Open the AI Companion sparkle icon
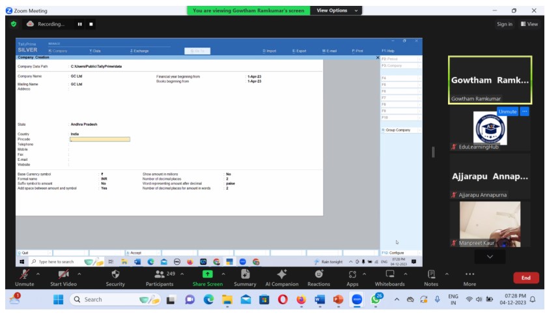This screenshot has height=314, width=545. pyautogui.click(x=281, y=276)
